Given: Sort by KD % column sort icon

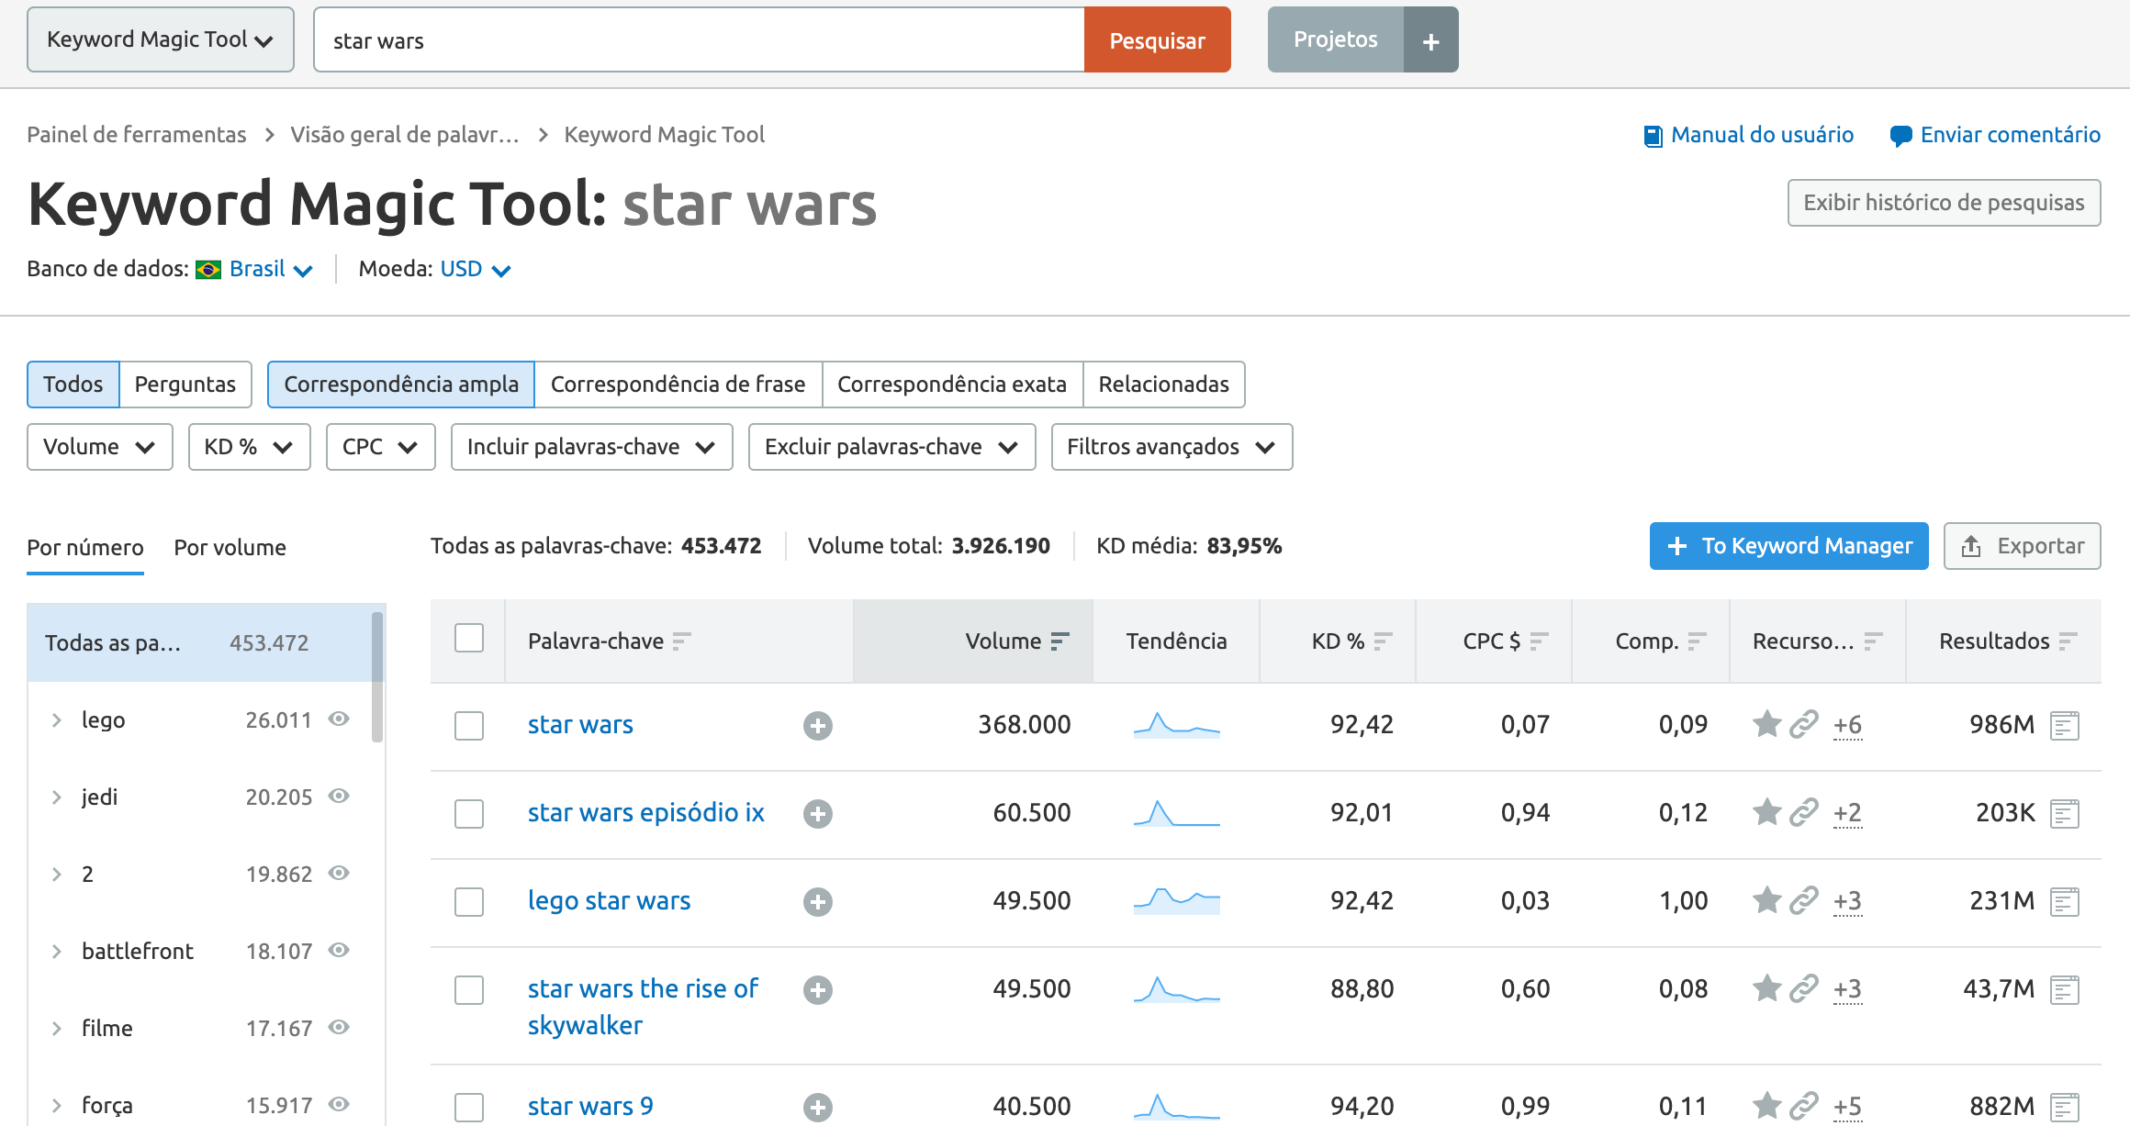Looking at the screenshot, I should point(1383,641).
